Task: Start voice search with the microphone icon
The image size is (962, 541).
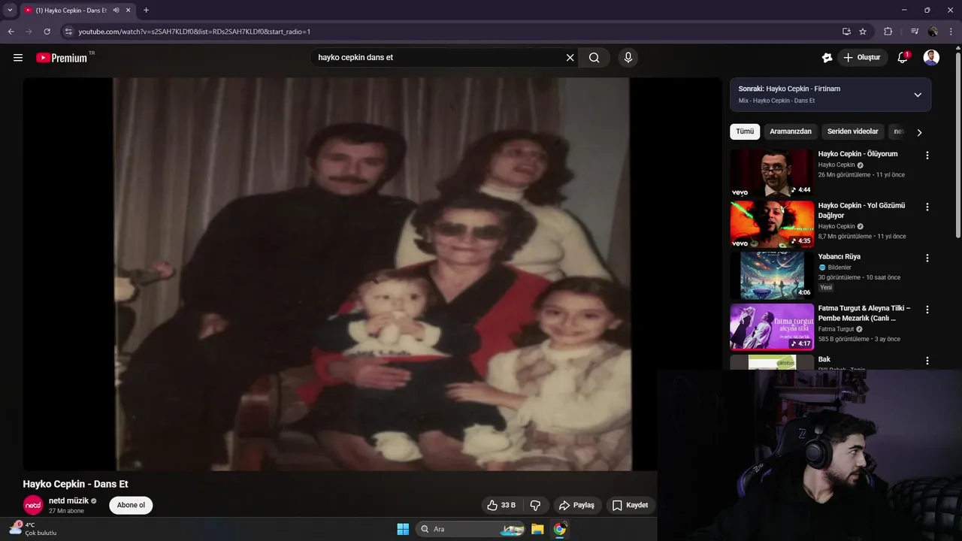Action: point(628,58)
